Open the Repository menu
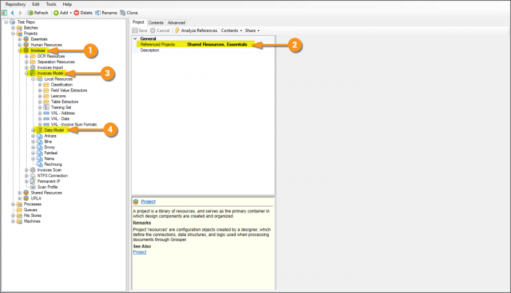The height and width of the screenshot is (293, 511). 15,4
